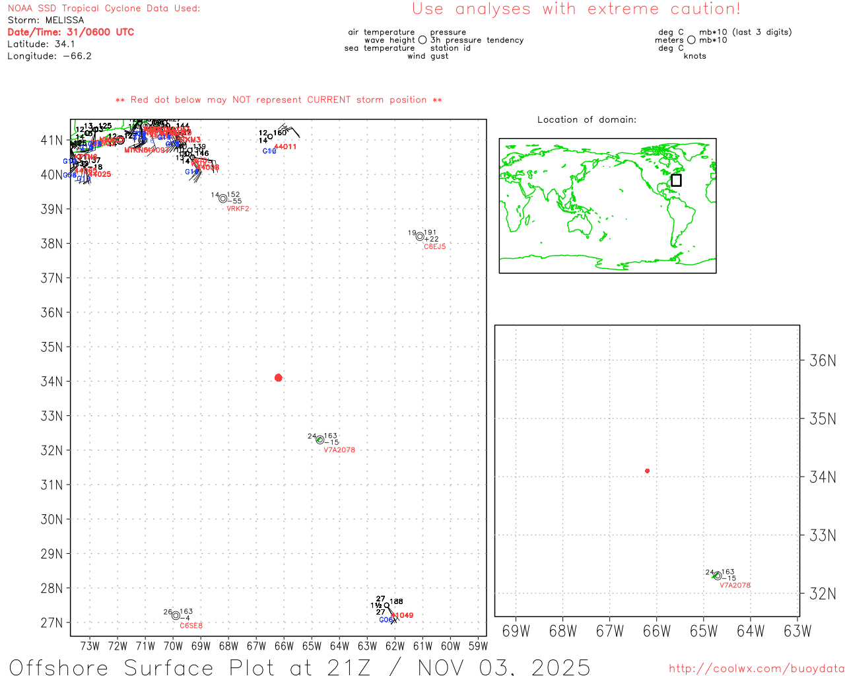Click the world overview map thumbnail
The height and width of the screenshot is (676, 845).
[x=607, y=205]
